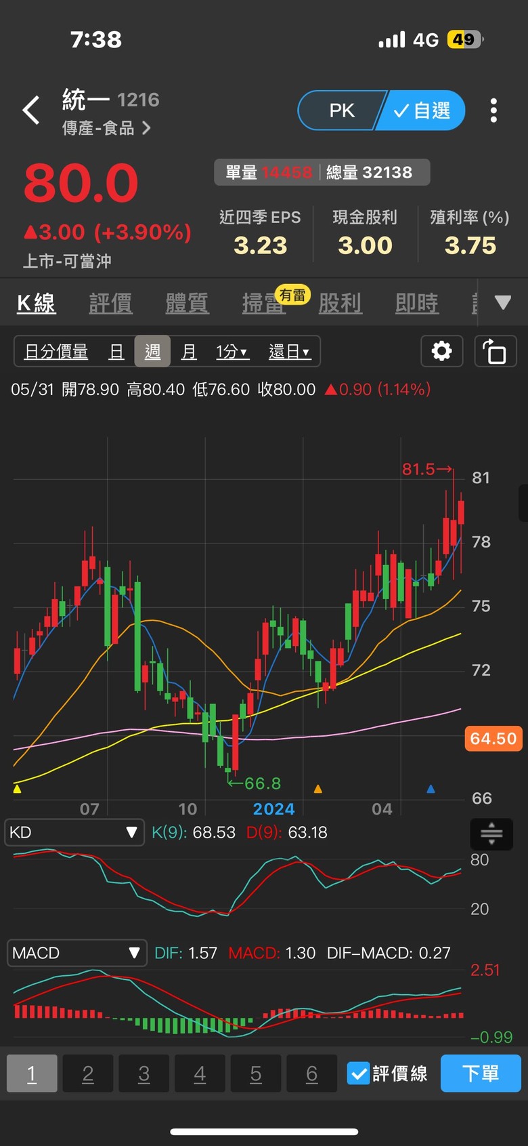Image resolution: width=528 pixels, height=1146 pixels.
Task: Select chart preset 2
Action: (x=88, y=1073)
